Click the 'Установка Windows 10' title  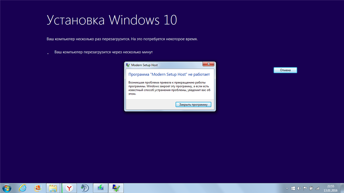click(112, 20)
